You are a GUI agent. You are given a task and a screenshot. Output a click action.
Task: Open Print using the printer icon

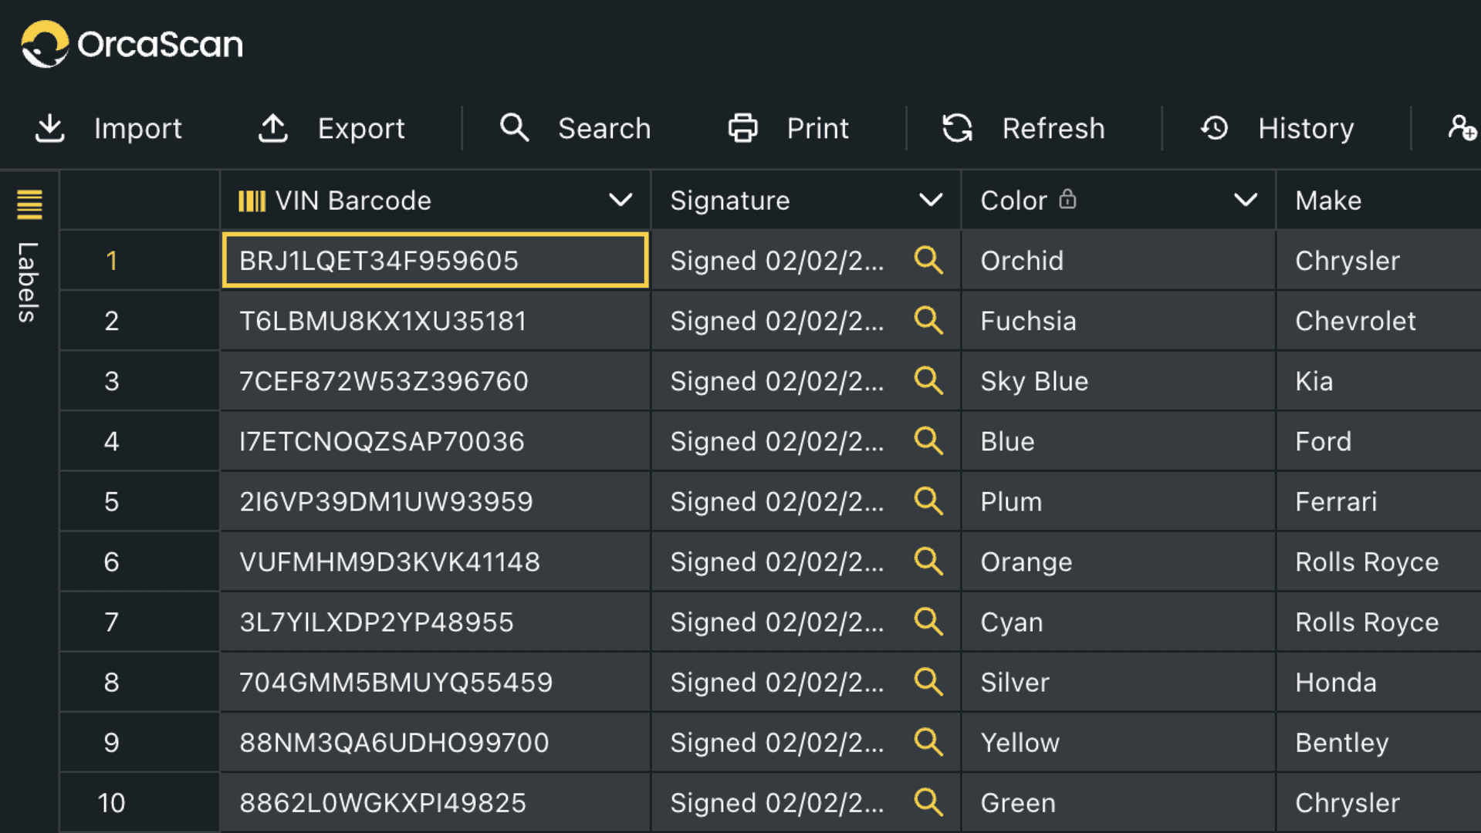tap(742, 128)
